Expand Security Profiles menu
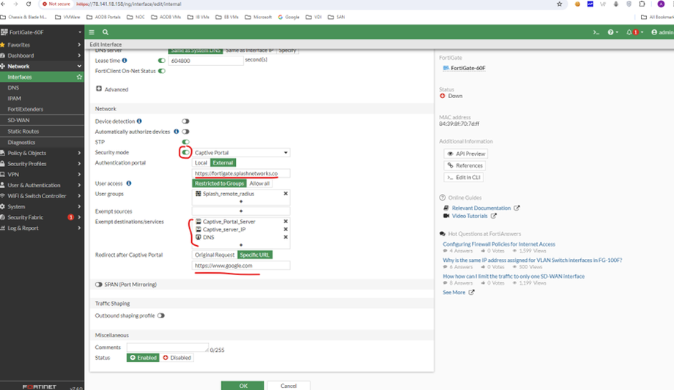This screenshot has width=674, height=390. click(42, 164)
